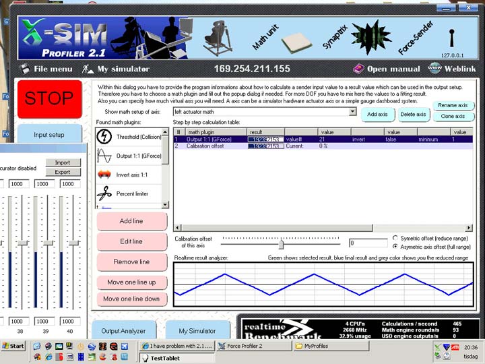Select the Threshold (Collision) plugin icon

tap(104, 137)
